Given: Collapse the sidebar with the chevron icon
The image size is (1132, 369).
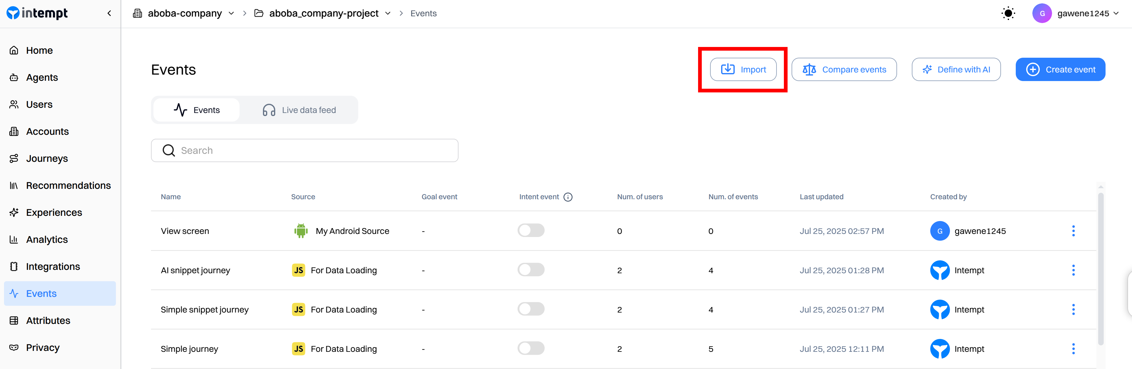Looking at the screenshot, I should click(109, 14).
